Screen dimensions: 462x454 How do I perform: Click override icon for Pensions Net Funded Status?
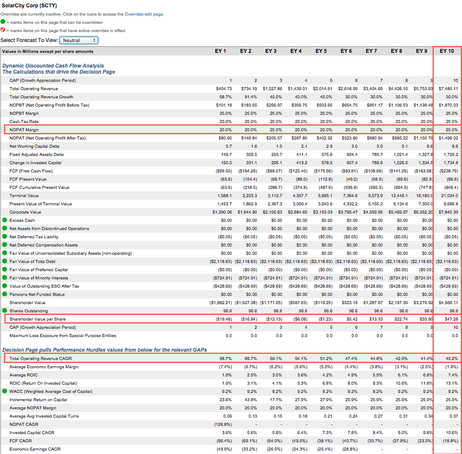coord(4,294)
